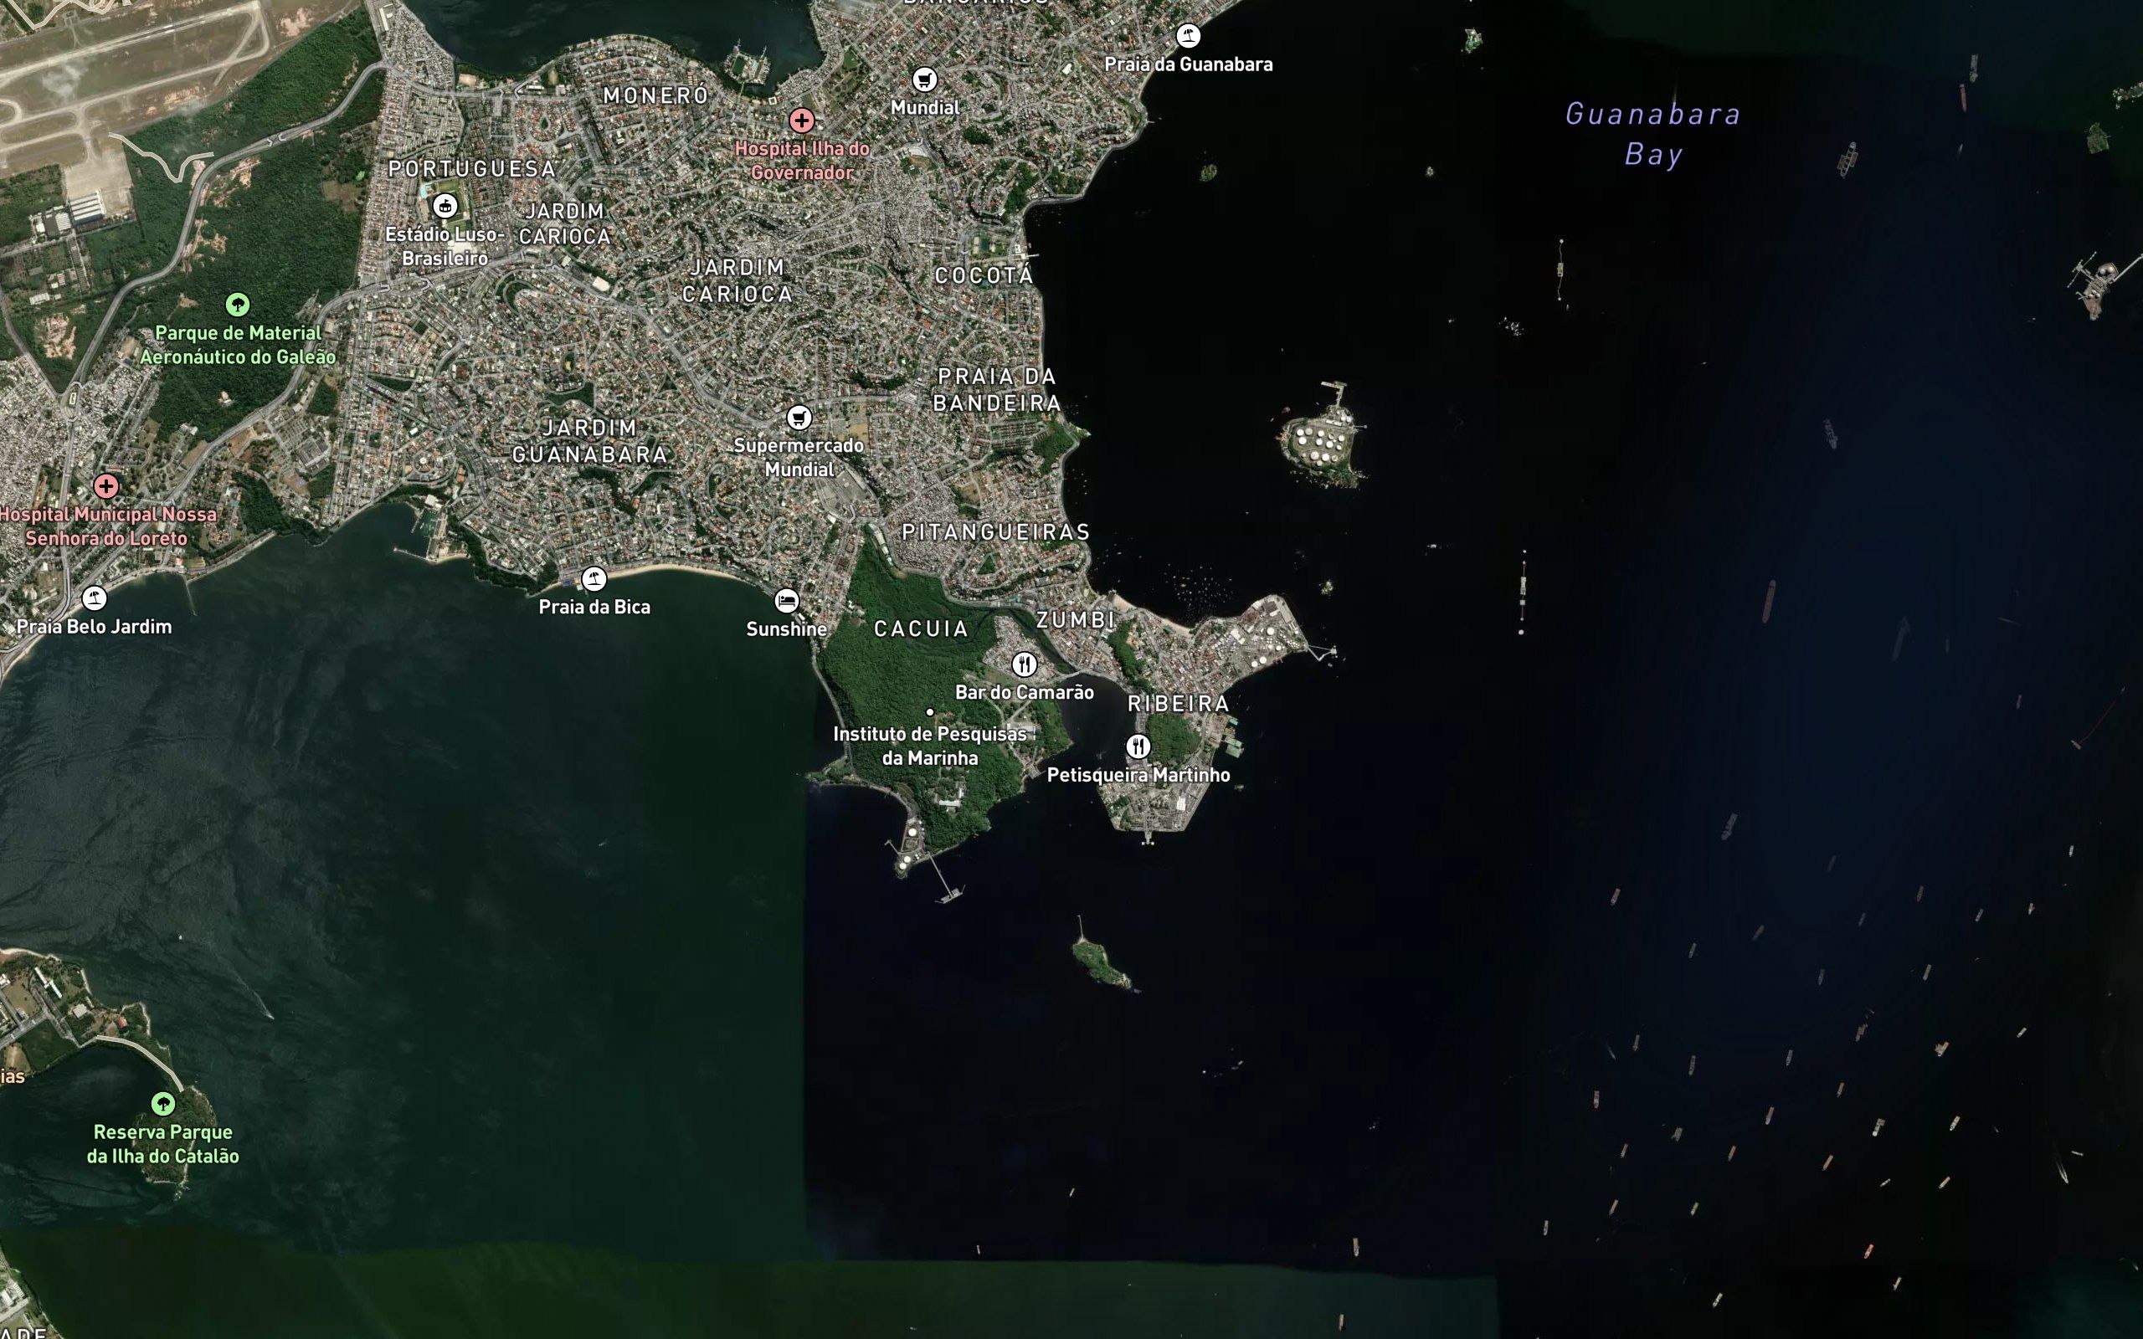The width and height of the screenshot is (2143, 1339).
Task: Click the Praia da Guanabara beach icon
Action: (x=1188, y=36)
